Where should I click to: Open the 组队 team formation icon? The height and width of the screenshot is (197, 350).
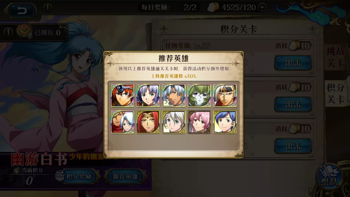tap(329, 177)
